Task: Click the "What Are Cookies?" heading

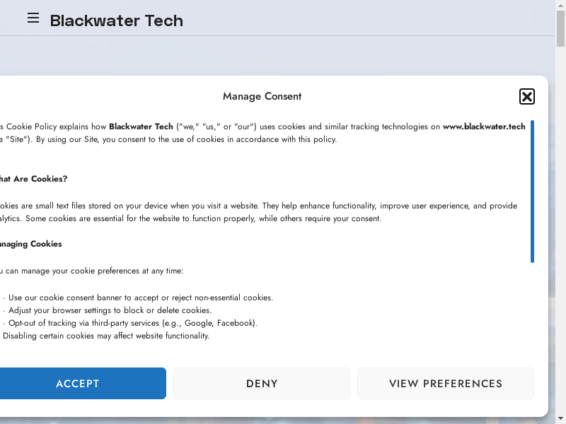Action: 34,179
